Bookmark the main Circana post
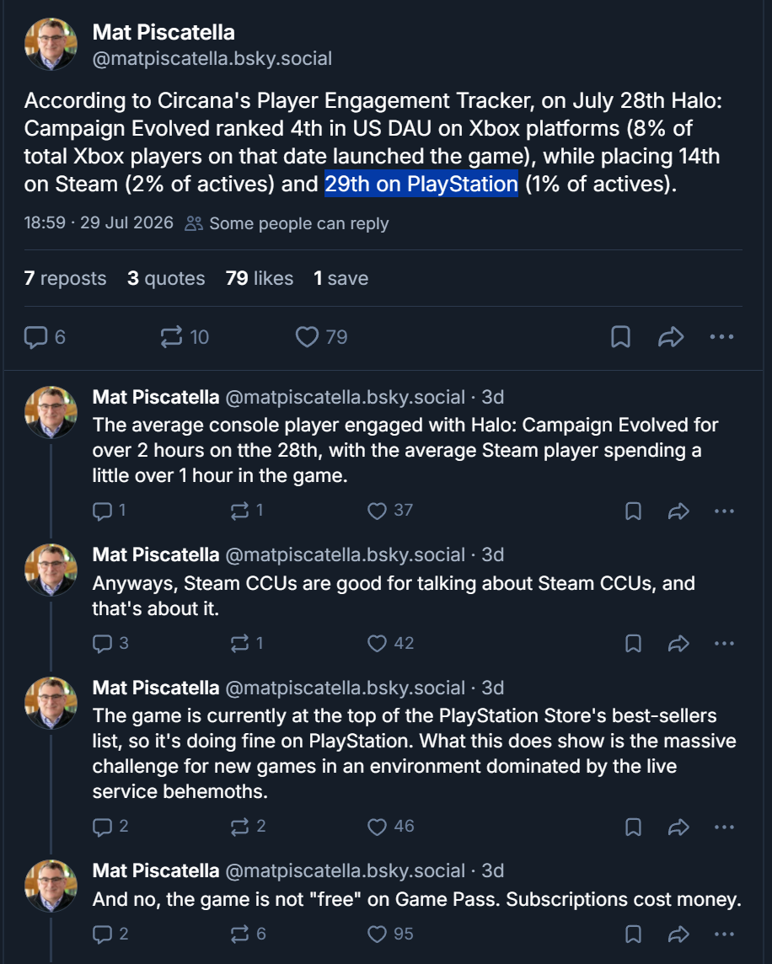The image size is (772, 964). (620, 337)
